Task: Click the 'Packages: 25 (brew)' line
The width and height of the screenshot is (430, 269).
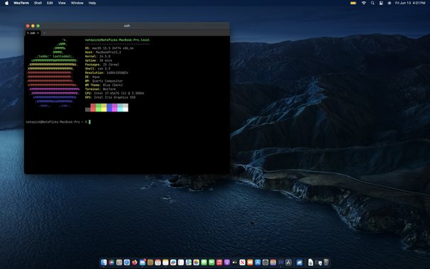Action: (102, 65)
